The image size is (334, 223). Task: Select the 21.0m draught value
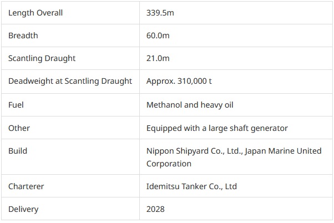pos(158,58)
